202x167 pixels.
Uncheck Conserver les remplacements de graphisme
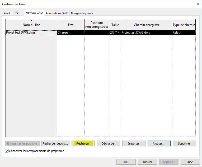pos(7,151)
